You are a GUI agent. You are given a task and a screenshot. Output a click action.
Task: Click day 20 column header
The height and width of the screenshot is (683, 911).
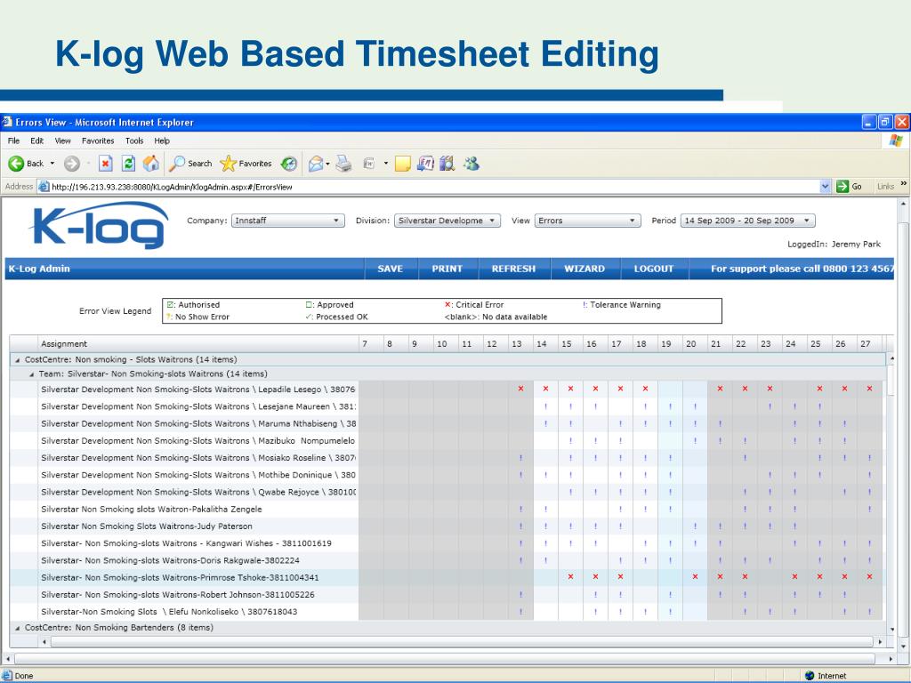[695, 344]
